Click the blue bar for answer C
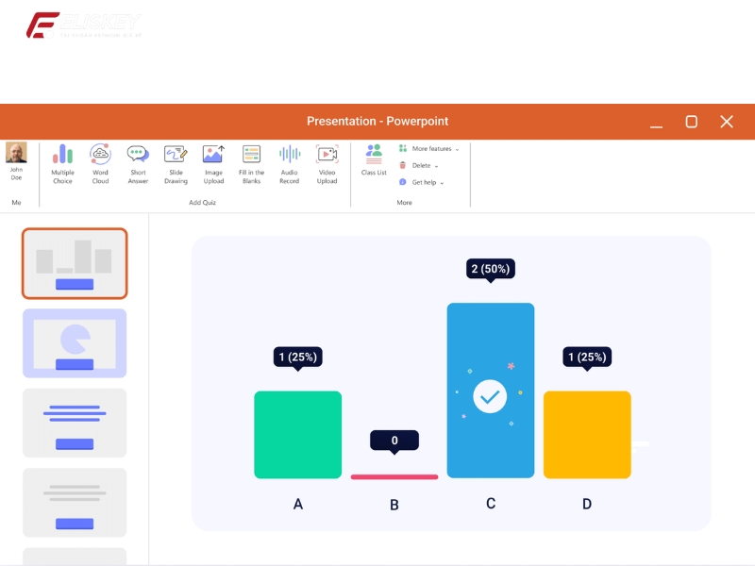 click(x=490, y=390)
